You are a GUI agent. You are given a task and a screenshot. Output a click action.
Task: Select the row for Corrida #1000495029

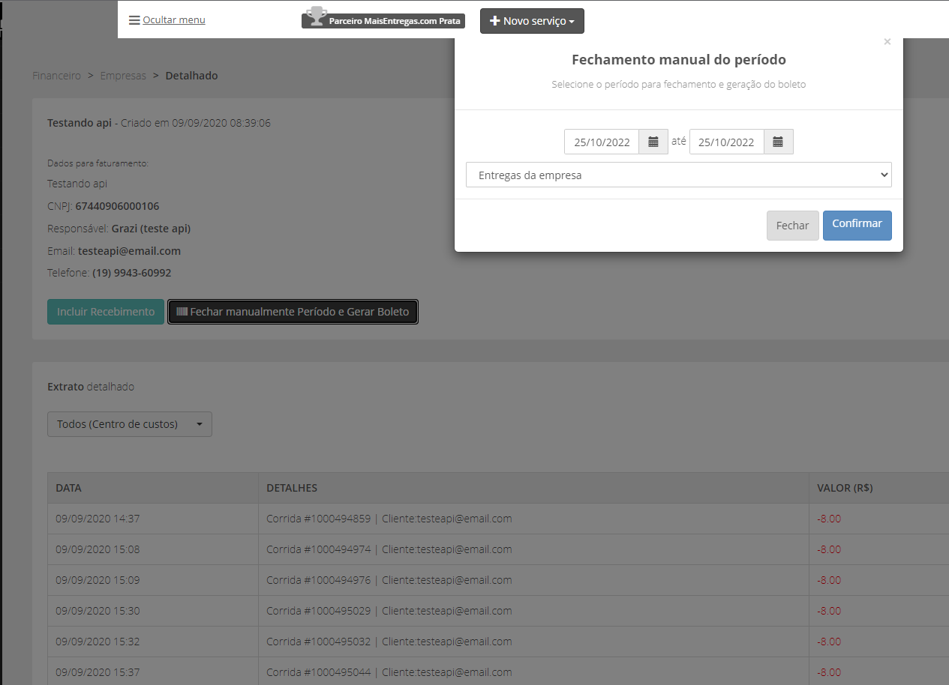pyautogui.click(x=498, y=611)
